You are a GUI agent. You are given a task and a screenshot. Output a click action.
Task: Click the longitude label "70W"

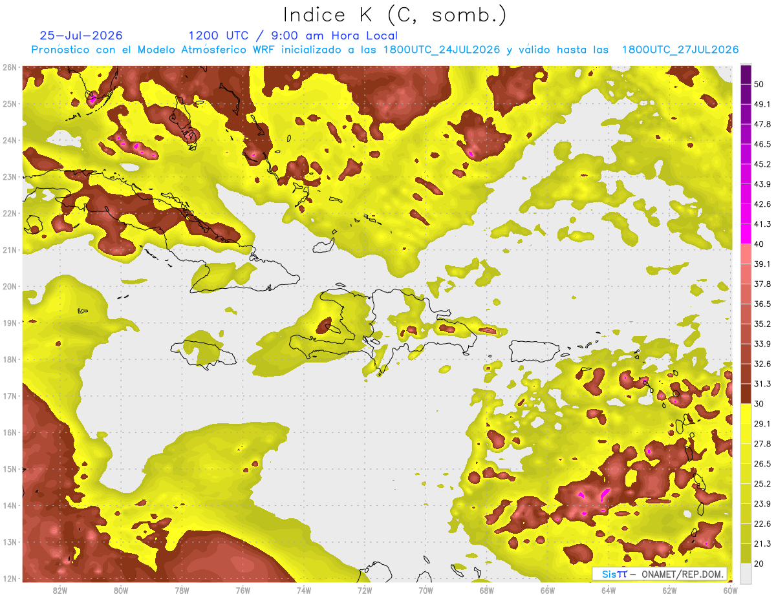(426, 591)
